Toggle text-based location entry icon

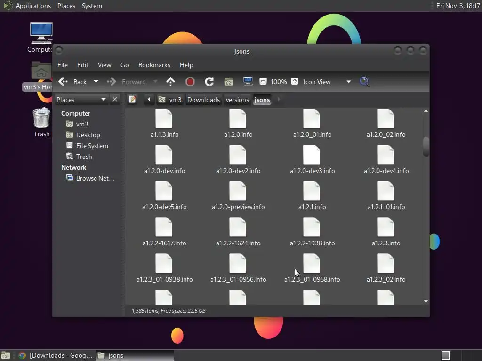(x=132, y=100)
